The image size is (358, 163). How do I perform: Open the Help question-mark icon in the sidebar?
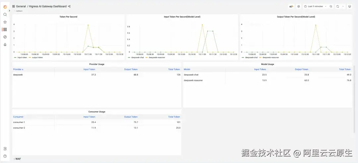[x=5, y=156]
